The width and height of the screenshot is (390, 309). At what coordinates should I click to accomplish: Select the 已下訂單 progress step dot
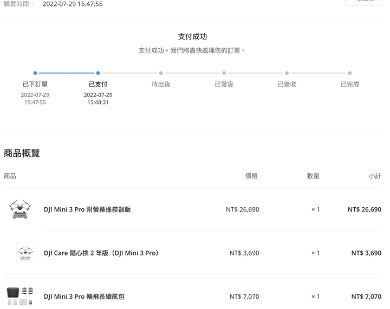35,73
